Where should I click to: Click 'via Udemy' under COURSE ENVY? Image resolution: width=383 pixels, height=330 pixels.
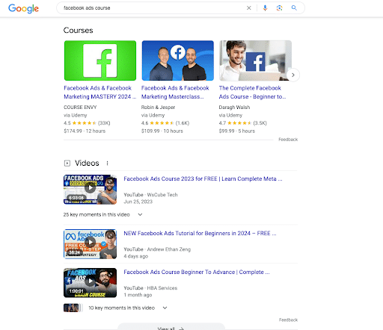coord(76,115)
